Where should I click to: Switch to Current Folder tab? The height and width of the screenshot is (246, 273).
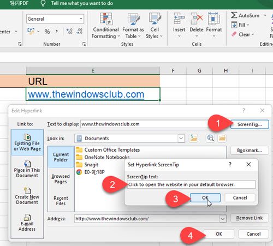(x=61, y=157)
